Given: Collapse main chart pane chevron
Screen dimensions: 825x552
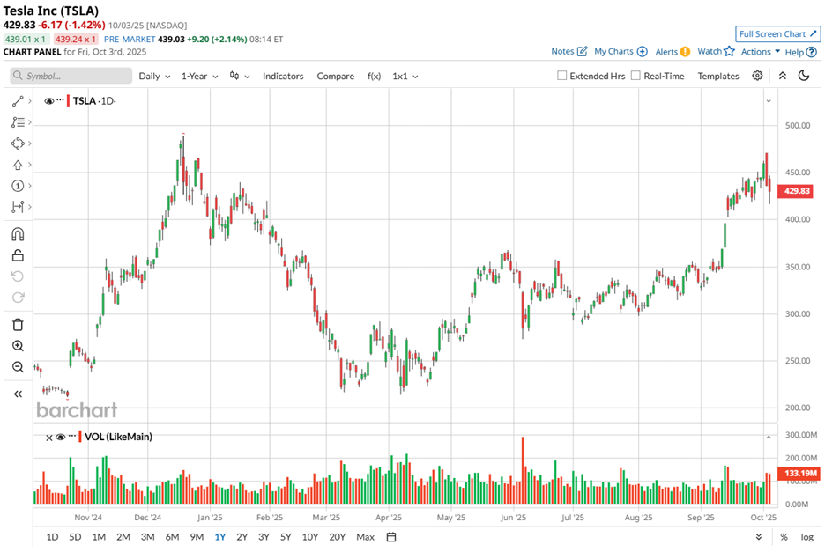Looking at the screenshot, I should pos(769,101).
